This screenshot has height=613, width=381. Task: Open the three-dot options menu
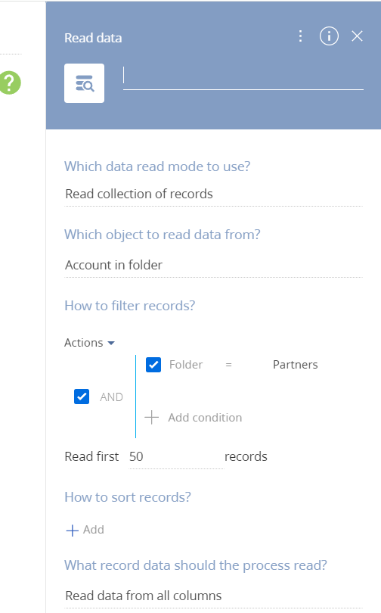[x=300, y=36]
